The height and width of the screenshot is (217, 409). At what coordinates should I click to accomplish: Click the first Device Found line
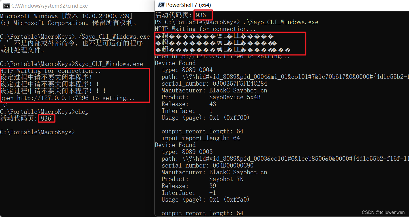point(175,63)
